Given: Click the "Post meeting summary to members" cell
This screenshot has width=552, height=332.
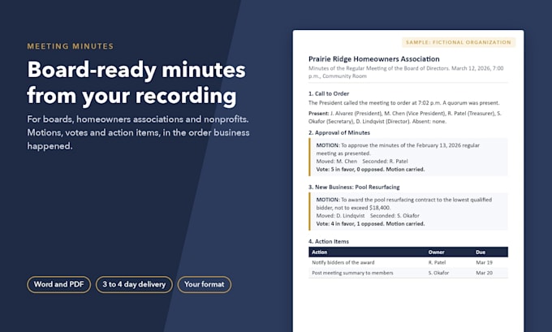Looking at the screenshot, I should coord(352,273).
